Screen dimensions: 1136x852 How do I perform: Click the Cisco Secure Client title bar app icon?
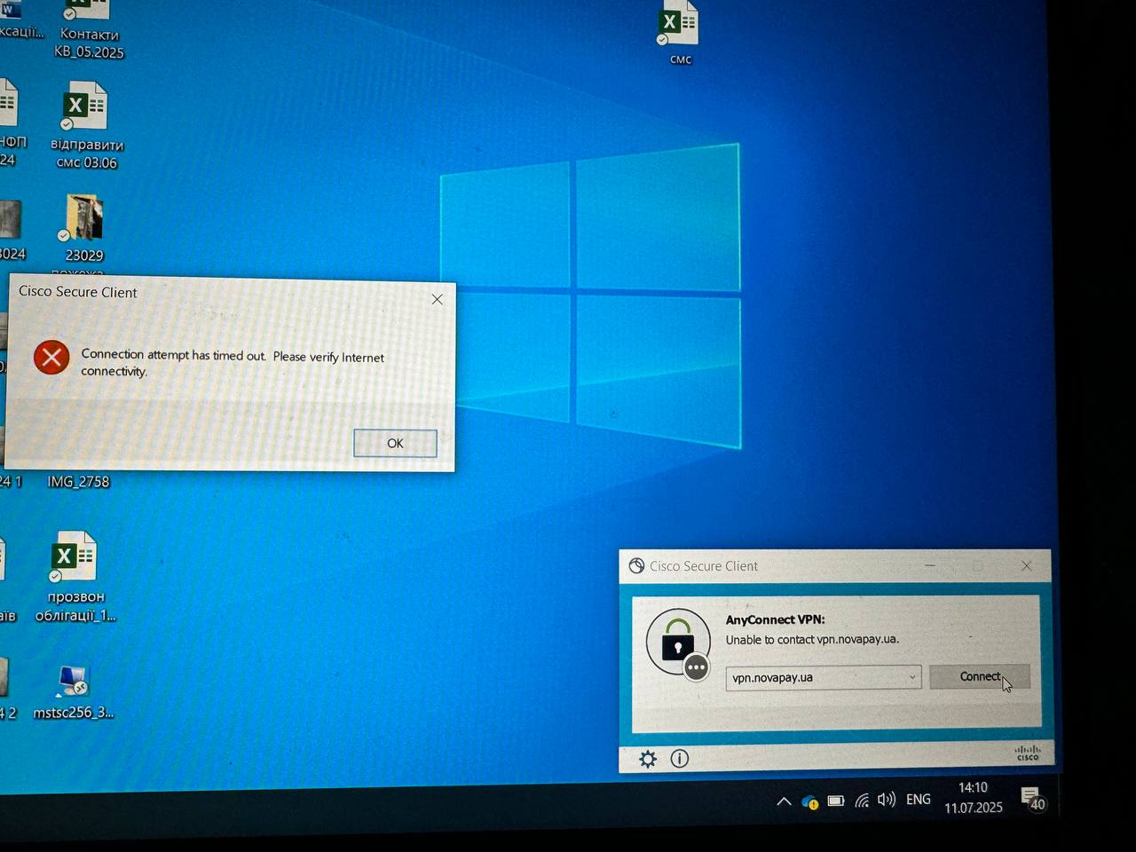pos(636,566)
